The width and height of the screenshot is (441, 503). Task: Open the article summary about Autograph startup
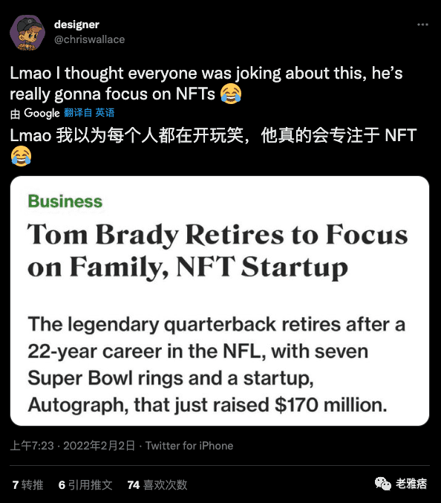(x=217, y=364)
